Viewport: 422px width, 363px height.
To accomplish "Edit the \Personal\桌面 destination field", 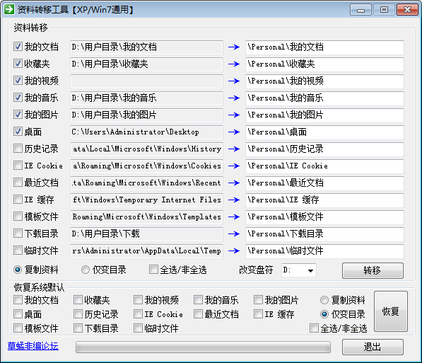I will click(x=324, y=132).
